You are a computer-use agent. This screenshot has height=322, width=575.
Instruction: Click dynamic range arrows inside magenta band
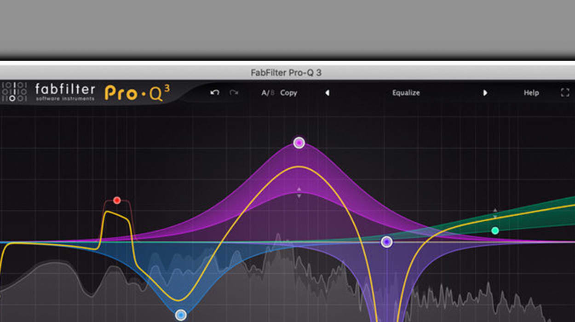[x=299, y=192]
